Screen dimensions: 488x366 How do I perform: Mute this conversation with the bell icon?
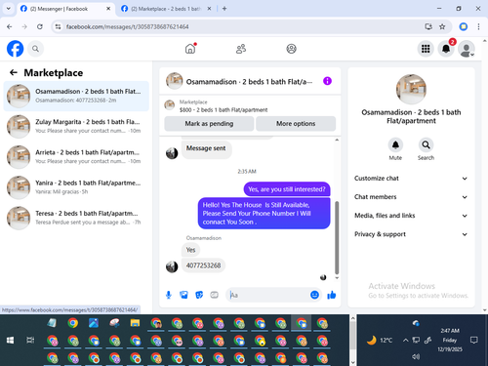[395, 144]
